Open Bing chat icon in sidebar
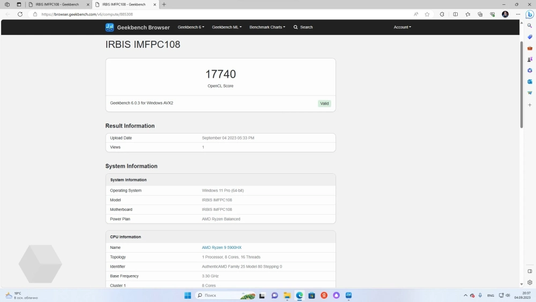Screen dimensions: 536x302 click(529, 14)
